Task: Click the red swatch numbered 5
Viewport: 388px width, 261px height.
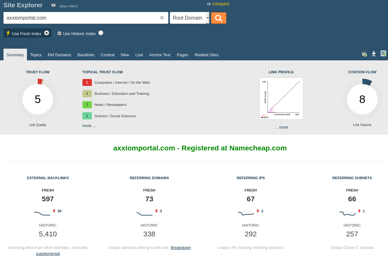Action: 87,82
